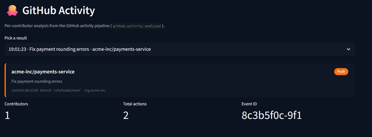372x137 pixels.
Task: Click the Total actions value 2
Action: (126, 115)
